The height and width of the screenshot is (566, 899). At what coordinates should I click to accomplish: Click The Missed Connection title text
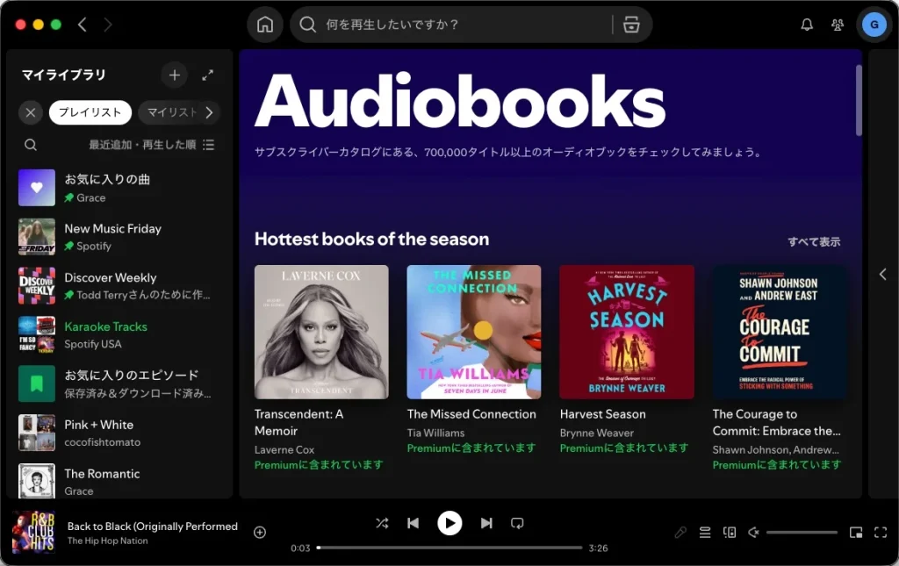471,414
